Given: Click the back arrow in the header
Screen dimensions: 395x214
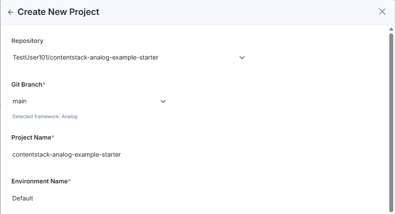Looking at the screenshot, I should 11,12.
